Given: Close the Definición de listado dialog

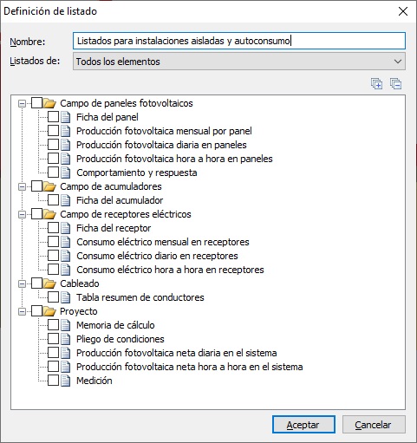Looking at the screenshot, I should [403, 11].
